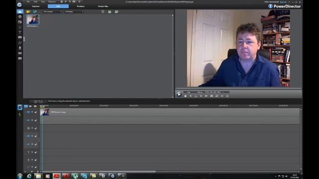Adjust the preview volume control

(x=222, y=96)
